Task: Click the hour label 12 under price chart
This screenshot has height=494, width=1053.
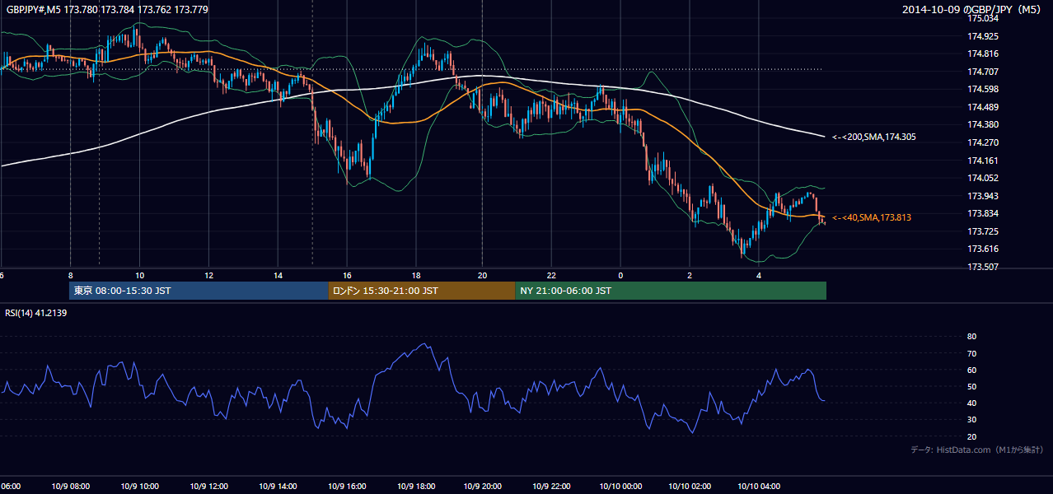Action: (209, 275)
